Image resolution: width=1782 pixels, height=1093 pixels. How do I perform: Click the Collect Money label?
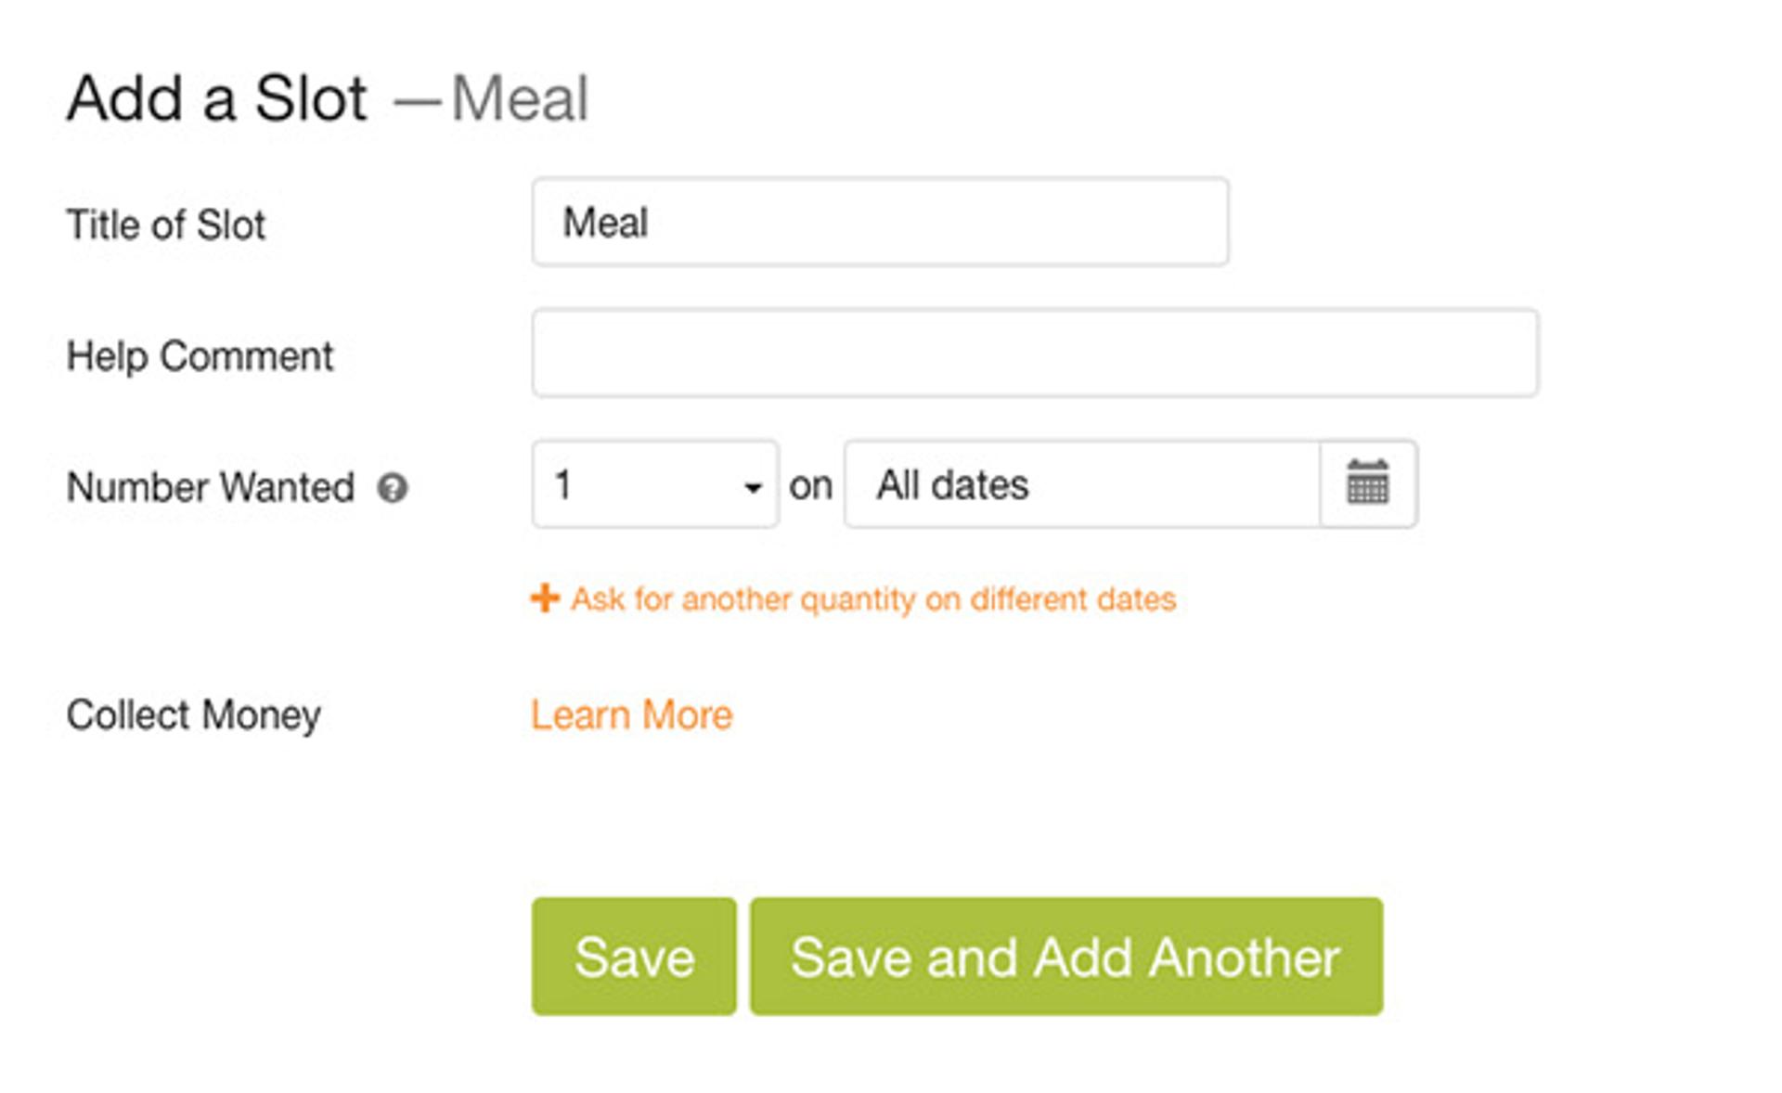click(194, 715)
